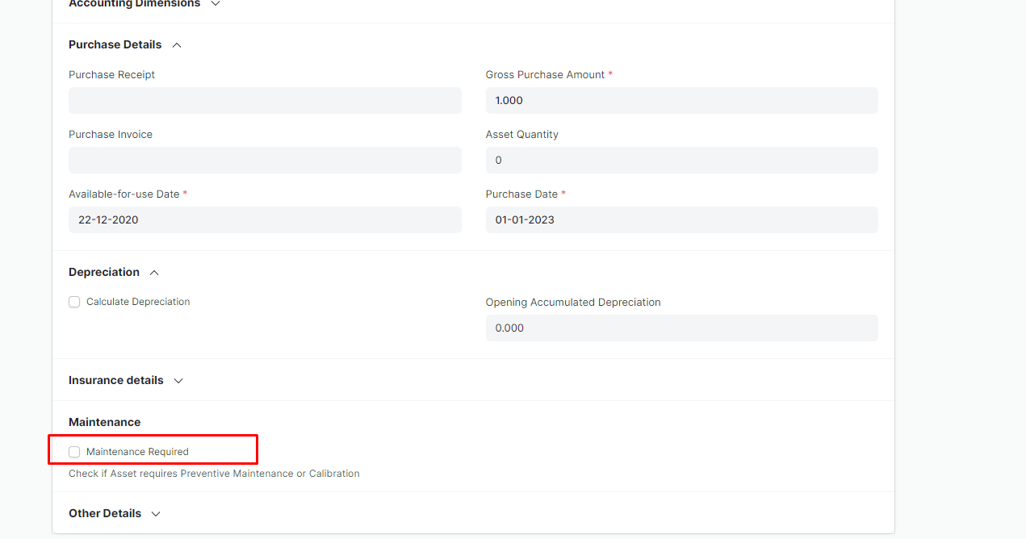Open the Available-for-use Date field
This screenshot has width=1026, height=539.
(265, 220)
